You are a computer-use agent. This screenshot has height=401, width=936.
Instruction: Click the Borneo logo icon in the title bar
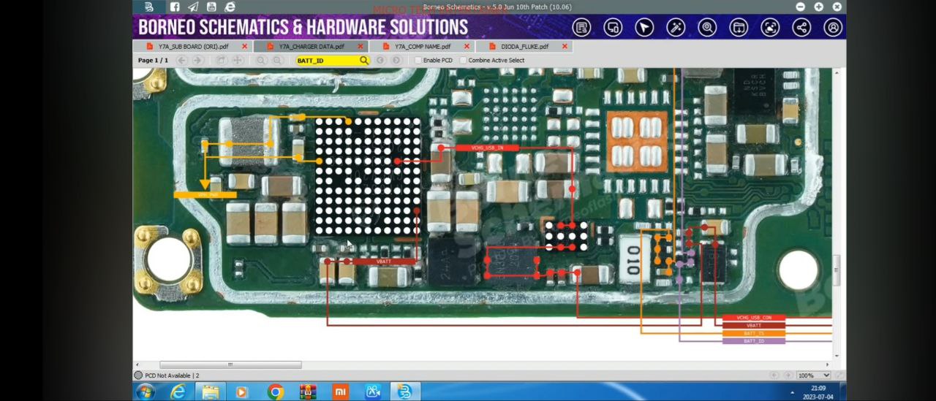148,7
